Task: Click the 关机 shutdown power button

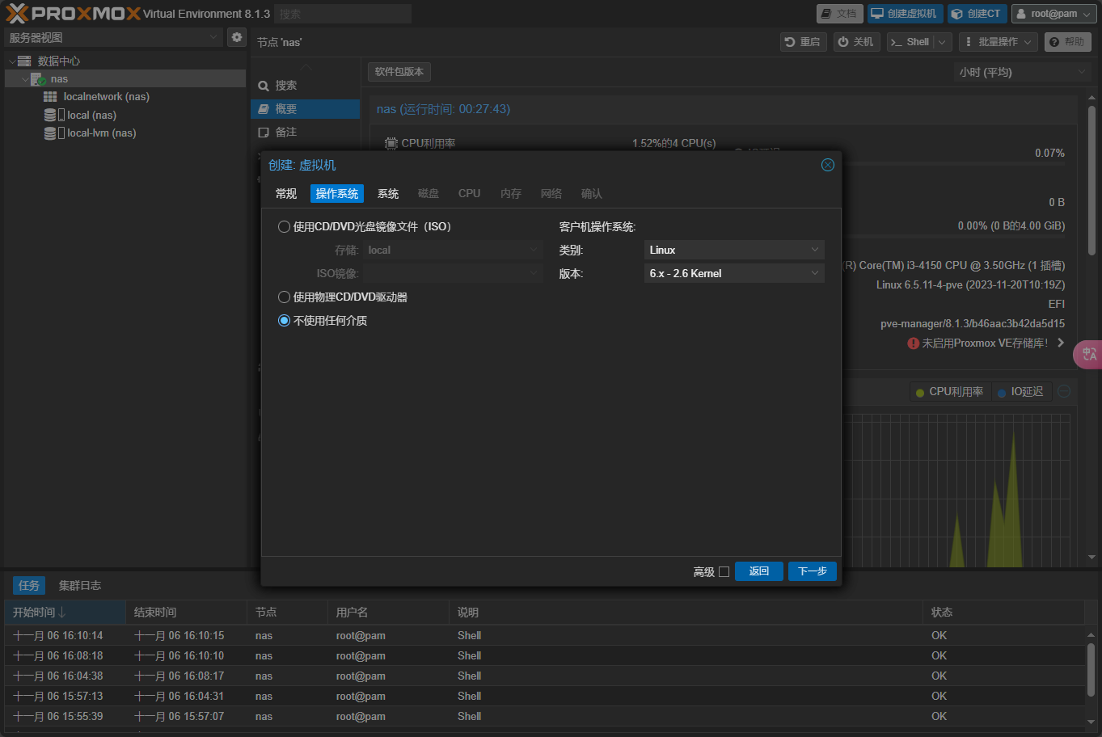Action: [x=856, y=42]
